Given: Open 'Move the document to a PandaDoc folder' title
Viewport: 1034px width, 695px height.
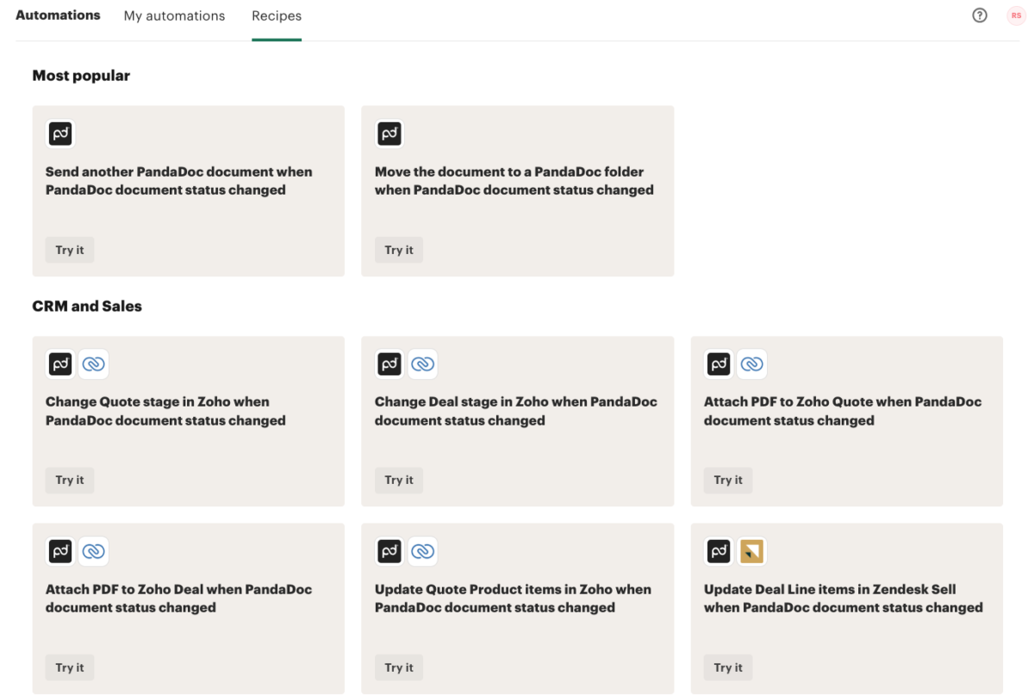Looking at the screenshot, I should 514,181.
